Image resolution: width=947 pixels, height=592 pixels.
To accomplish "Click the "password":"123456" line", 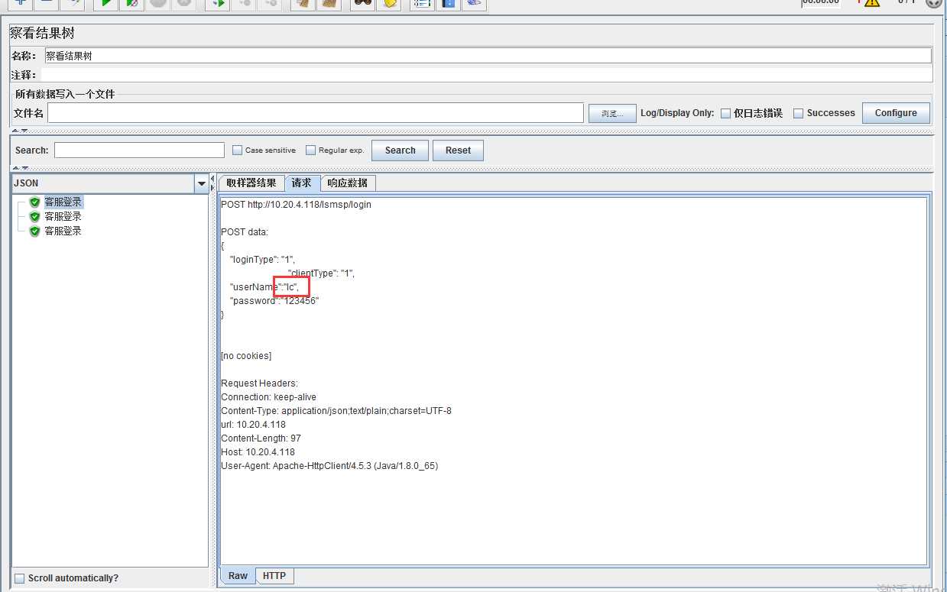I will coord(274,301).
